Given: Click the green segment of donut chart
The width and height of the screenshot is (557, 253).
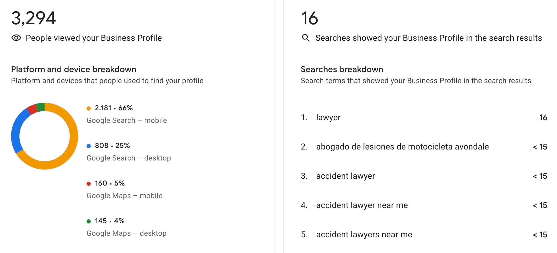Looking at the screenshot, I should [x=40, y=107].
